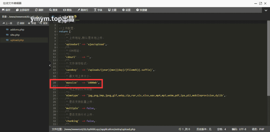Click the 行 1, 列 0 cursor position

coord(184,129)
